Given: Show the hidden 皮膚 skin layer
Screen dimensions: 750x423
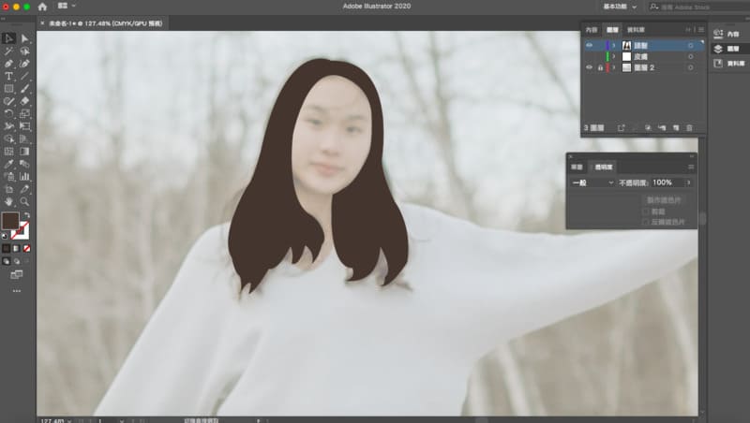Looking at the screenshot, I should (x=590, y=56).
